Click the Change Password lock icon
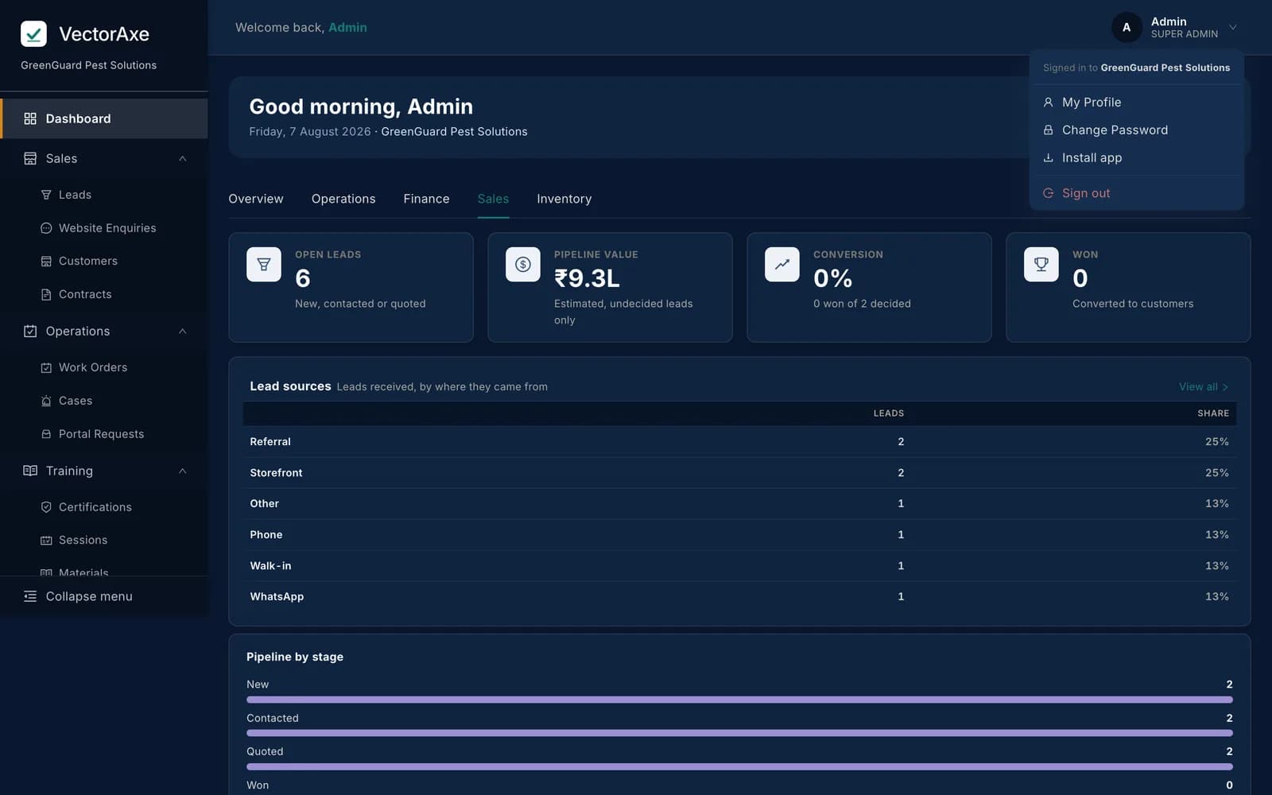 (x=1048, y=130)
